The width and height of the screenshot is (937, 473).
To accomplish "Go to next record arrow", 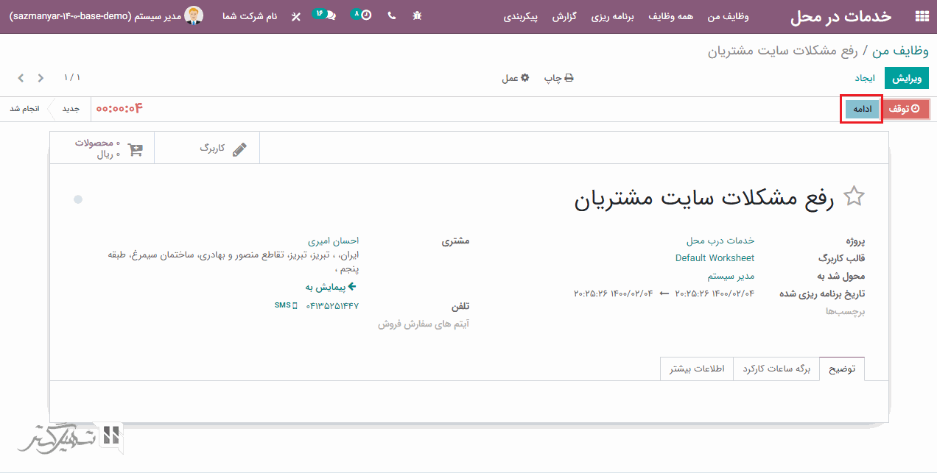I will pos(21,78).
